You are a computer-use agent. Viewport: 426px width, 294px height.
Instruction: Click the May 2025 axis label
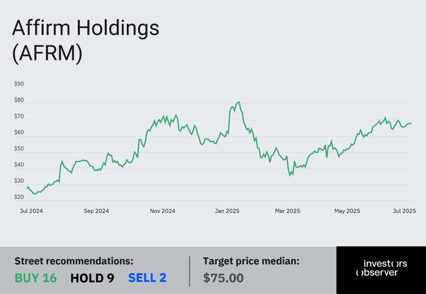[x=347, y=211]
